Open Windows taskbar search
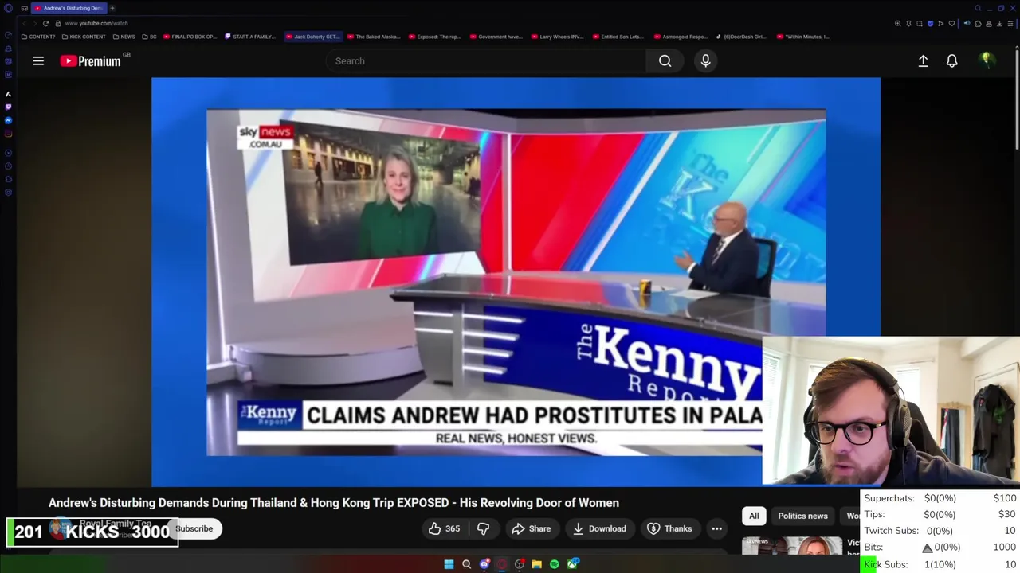The width and height of the screenshot is (1020, 573). tap(466, 564)
